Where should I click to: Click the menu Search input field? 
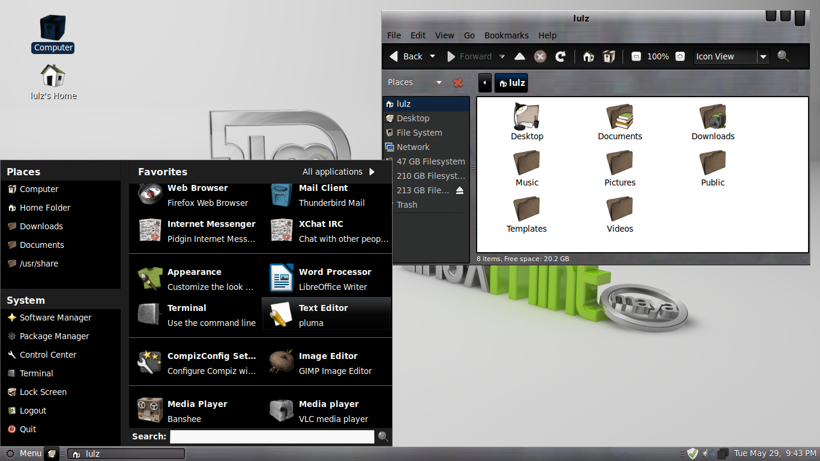[x=271, y=436]
